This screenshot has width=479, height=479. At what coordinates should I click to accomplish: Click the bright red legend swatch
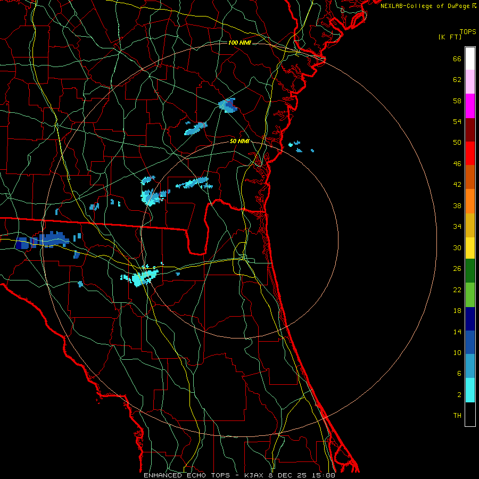click(470, 153)
